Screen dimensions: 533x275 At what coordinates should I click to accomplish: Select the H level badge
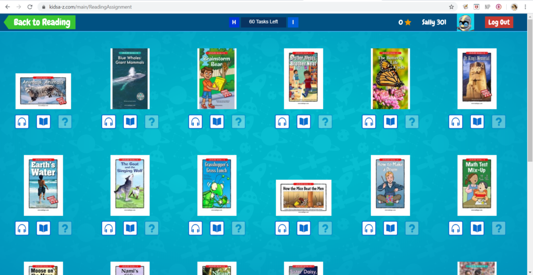point(235,22)
